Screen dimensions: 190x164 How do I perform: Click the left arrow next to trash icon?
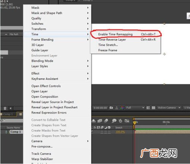click(11, 108)
